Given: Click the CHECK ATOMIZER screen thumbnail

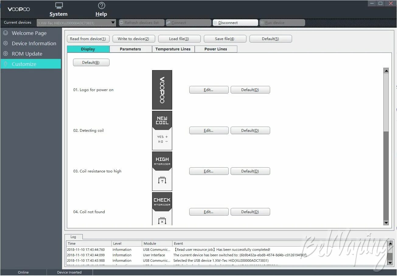Looking at the screenshot, I should coord(162,209).
